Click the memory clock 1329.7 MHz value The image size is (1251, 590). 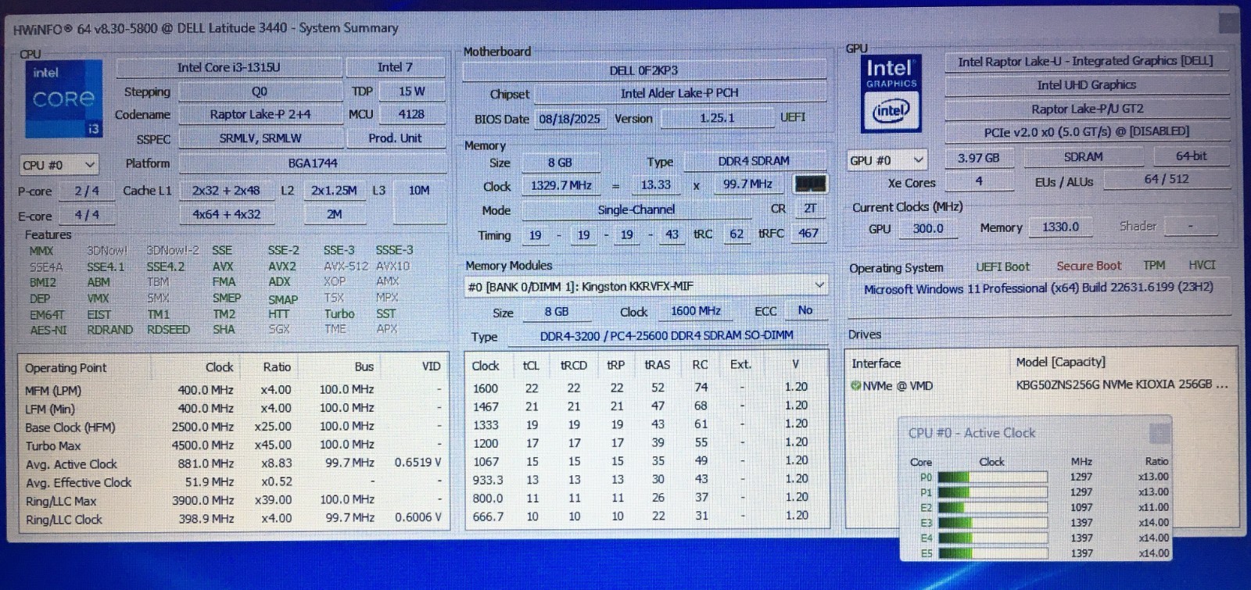[x=561, y=185]
